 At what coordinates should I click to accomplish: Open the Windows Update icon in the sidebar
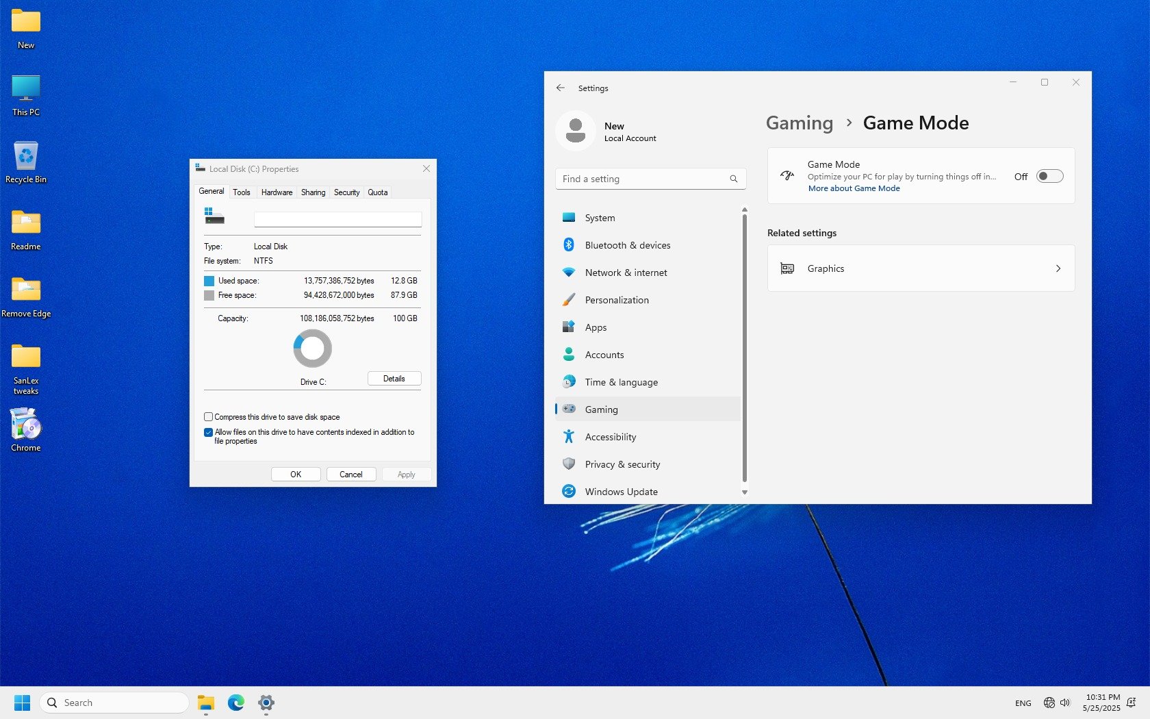tap(568, 492)
